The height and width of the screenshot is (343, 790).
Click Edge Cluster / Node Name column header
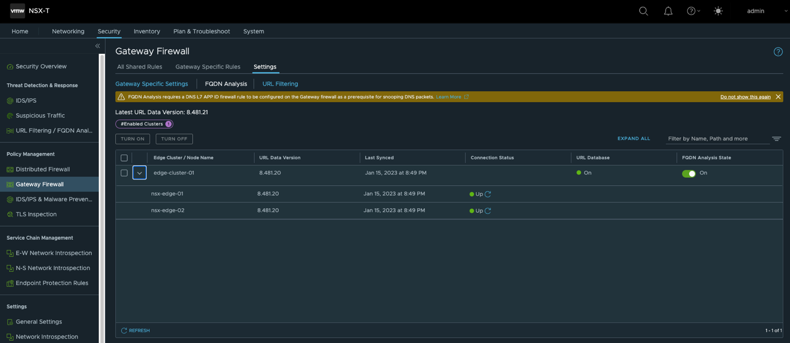coord(183,158)
